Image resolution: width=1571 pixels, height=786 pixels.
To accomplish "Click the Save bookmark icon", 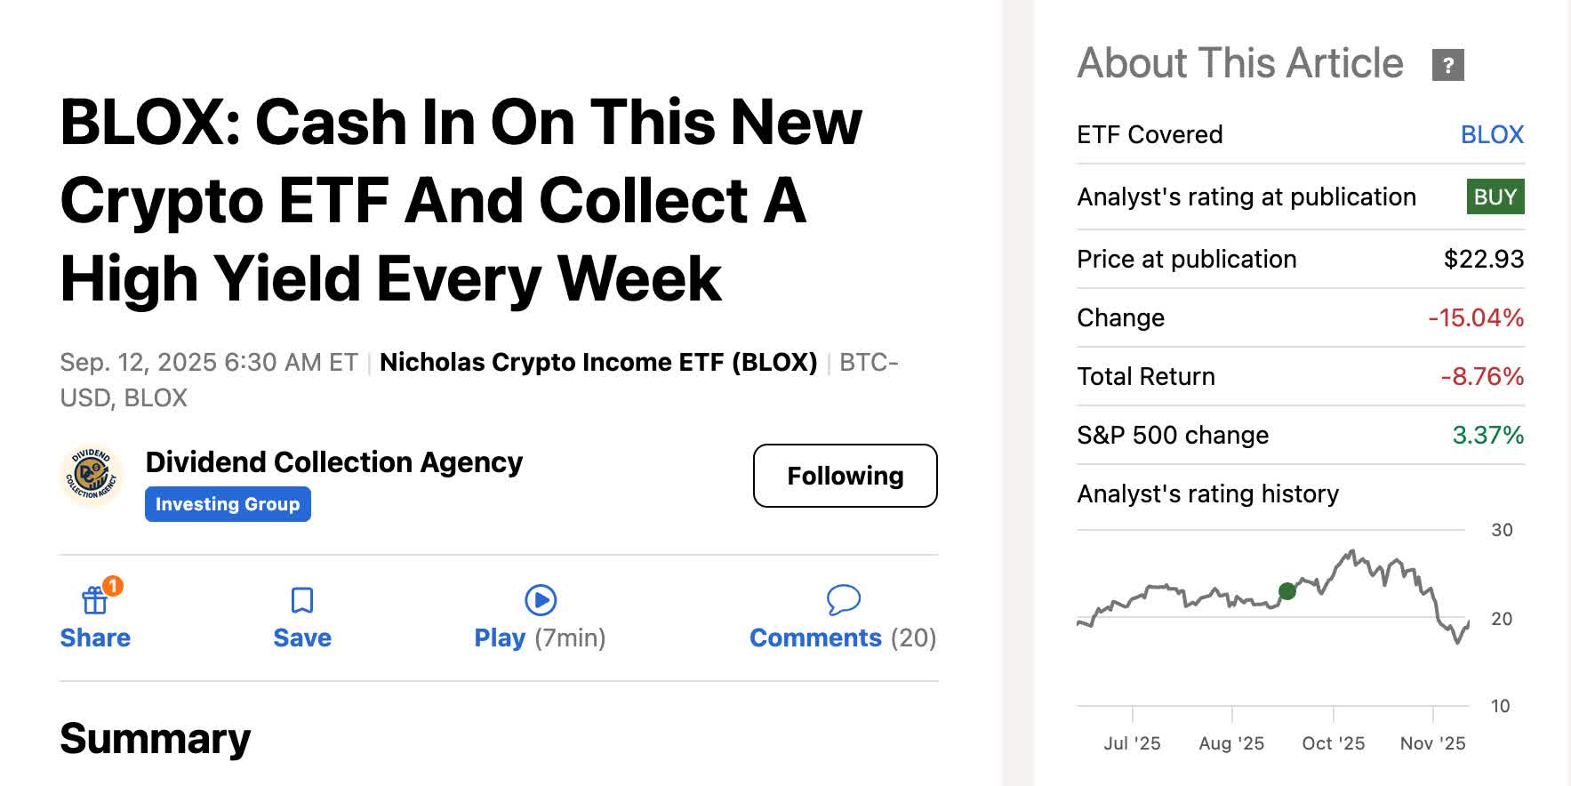I will click(x=302, y=601).
